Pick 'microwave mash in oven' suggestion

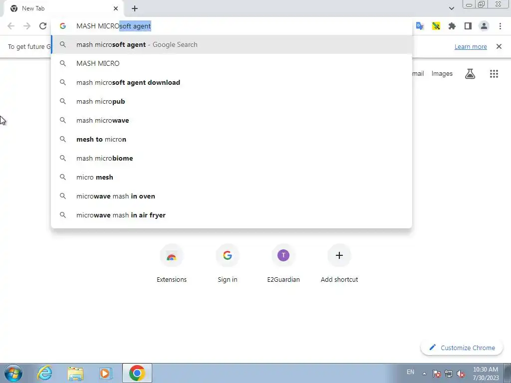click(x=232, y=196)
